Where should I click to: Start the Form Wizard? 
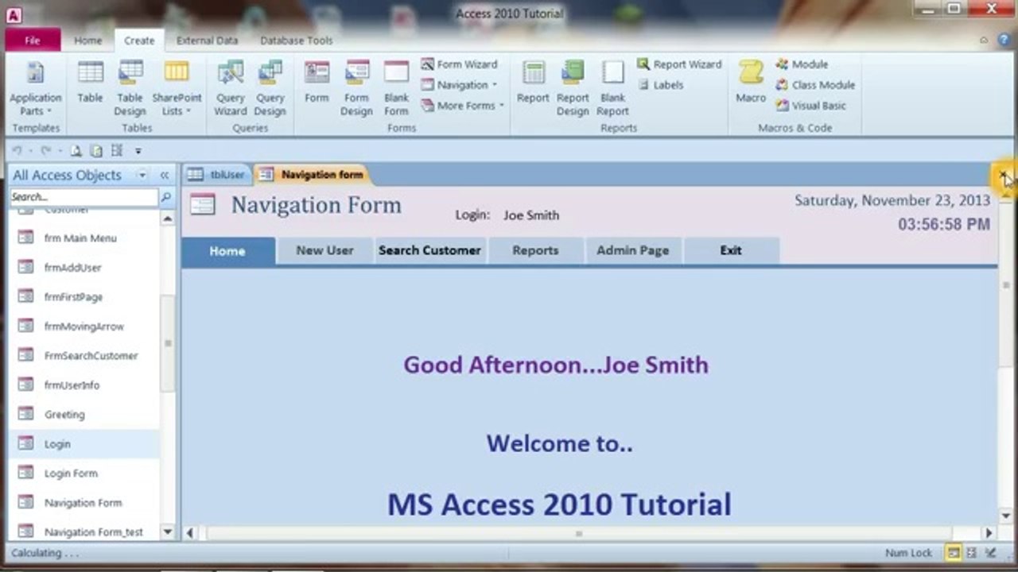pos(459,64)
